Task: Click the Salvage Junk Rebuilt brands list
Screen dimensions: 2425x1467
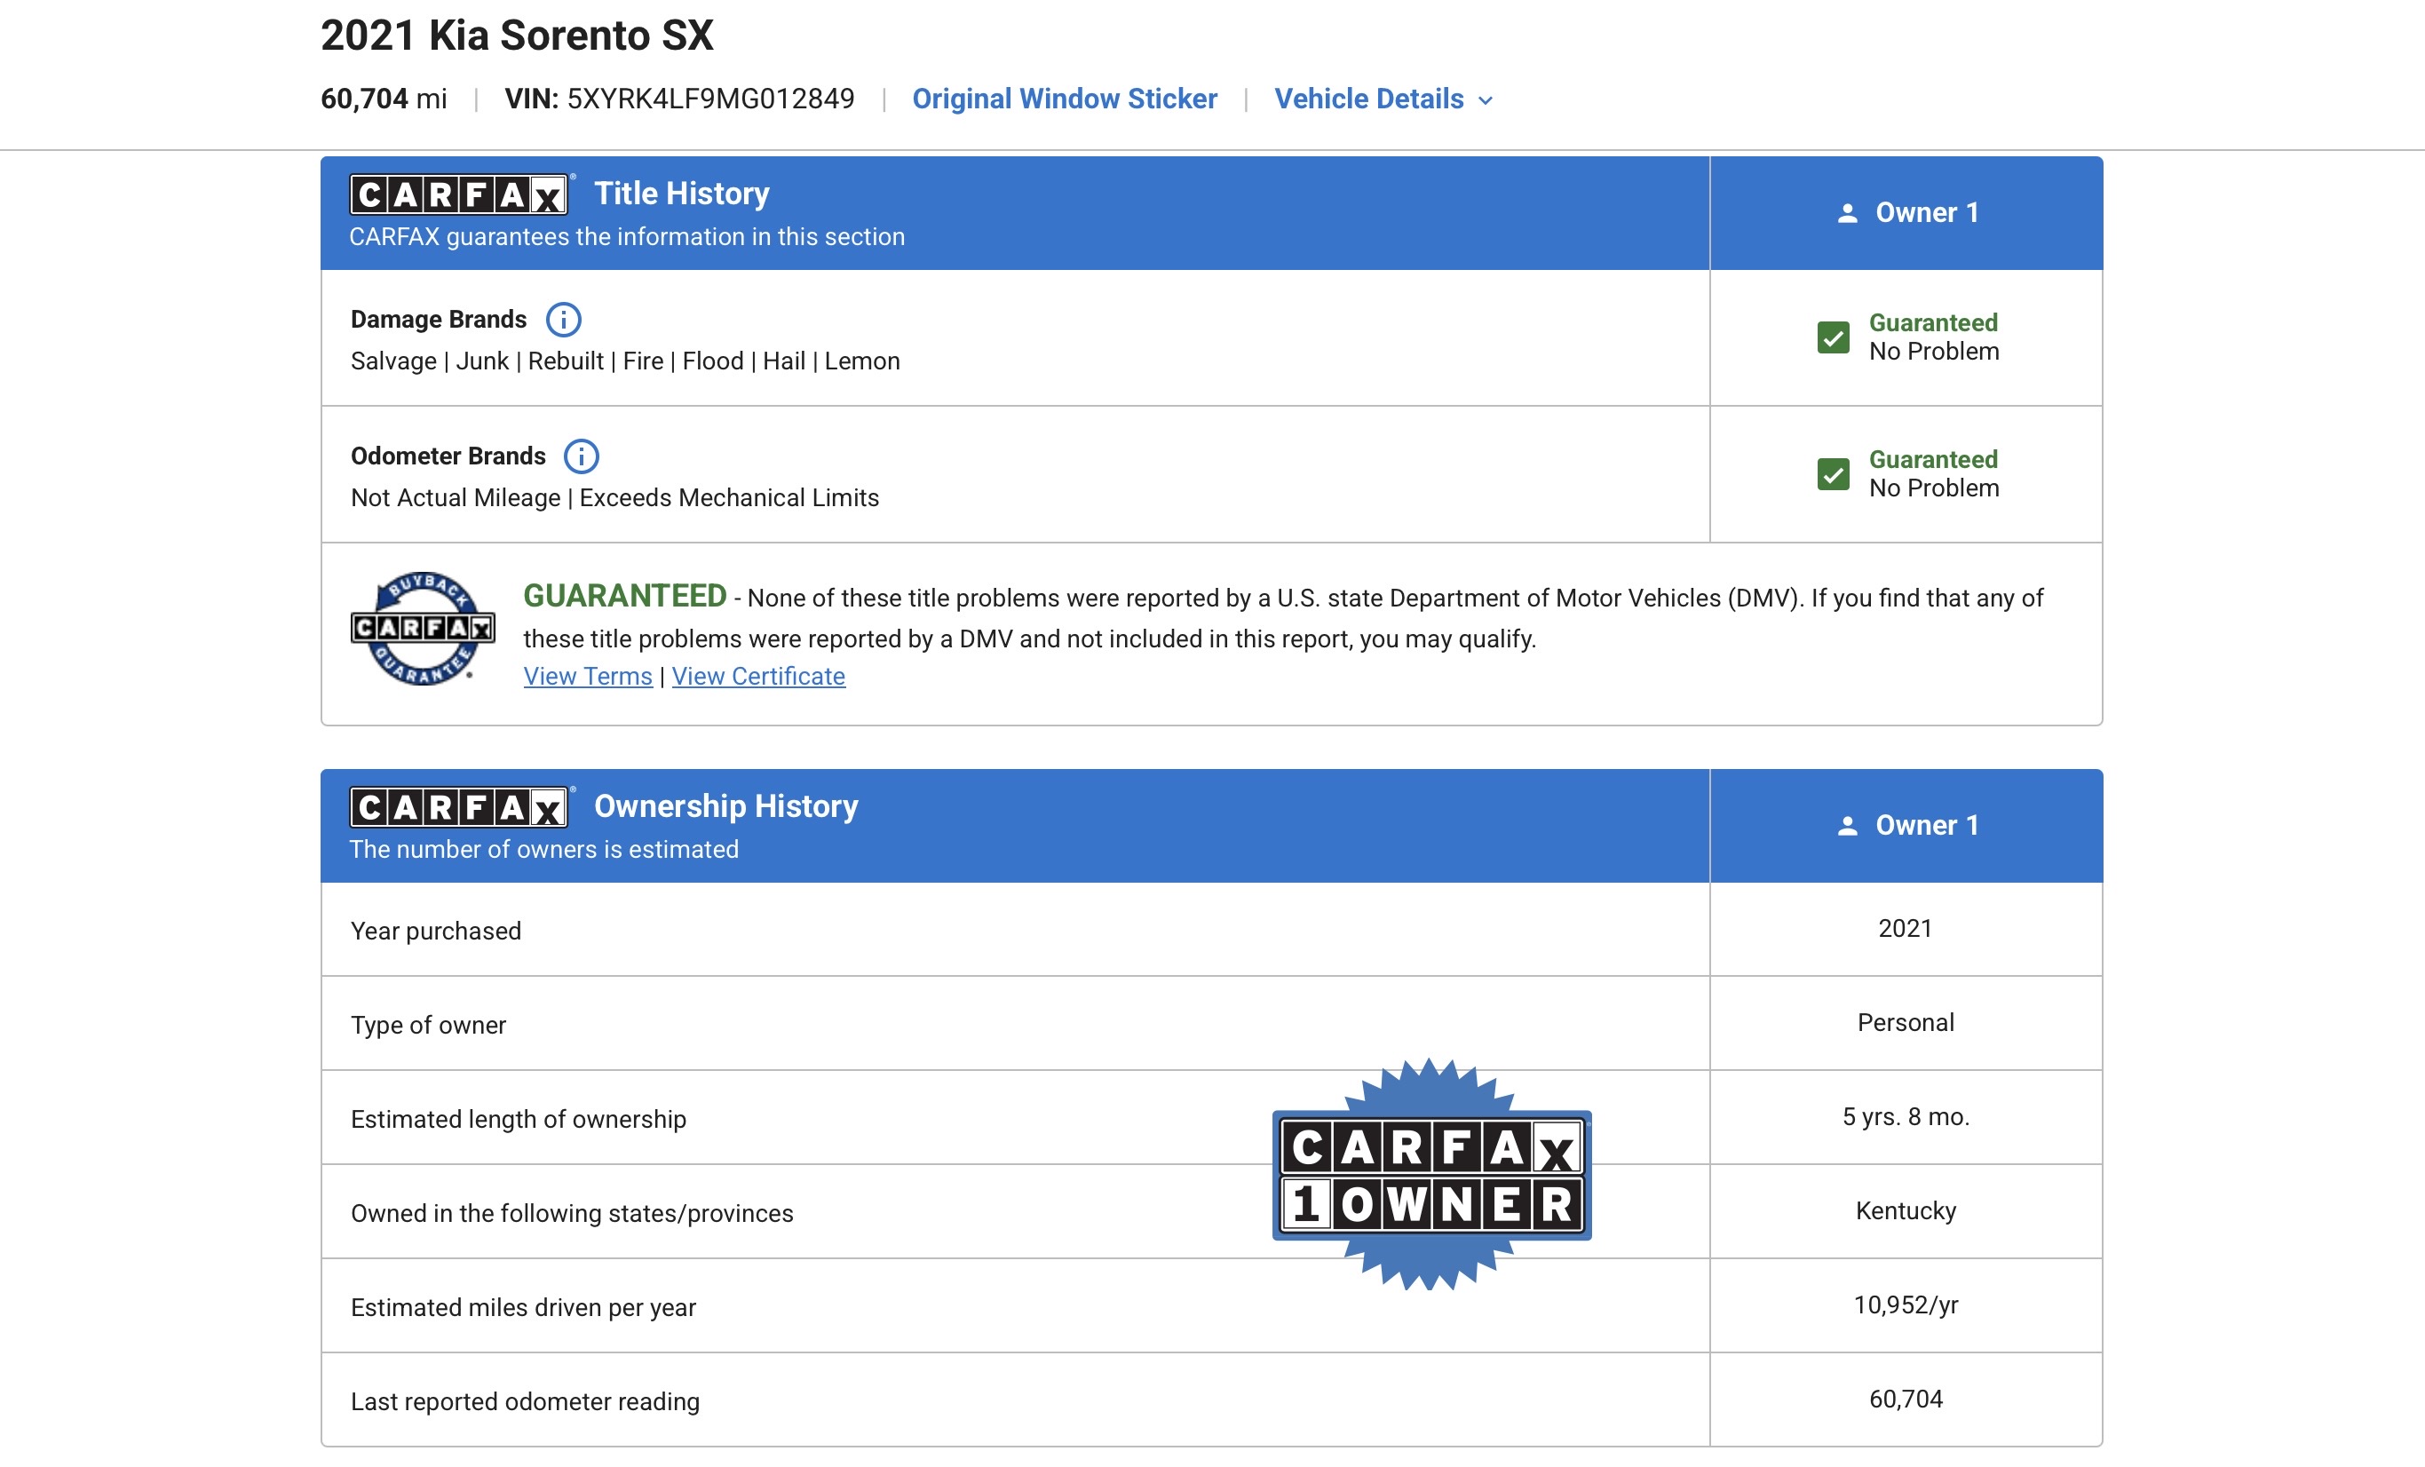Action: pos(625,361)
